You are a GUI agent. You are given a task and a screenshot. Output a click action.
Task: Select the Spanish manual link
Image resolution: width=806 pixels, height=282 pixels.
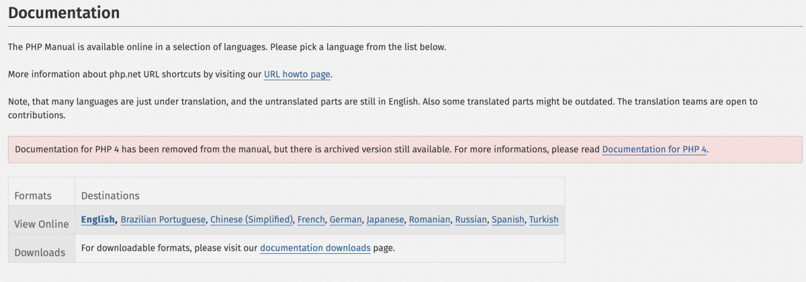click(x=508, y=219)
